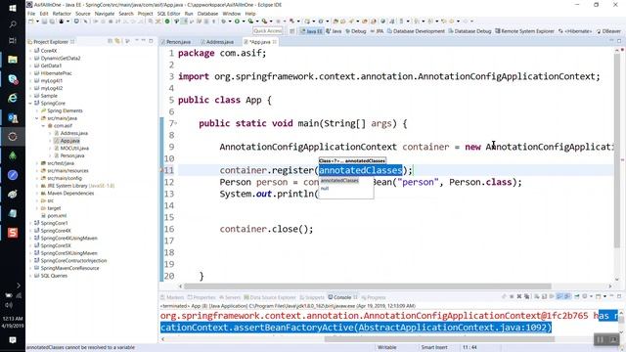Open the Snippets view tab
Image resolution: width=626 pixels, height=352 pixels.
pos(312,297)
